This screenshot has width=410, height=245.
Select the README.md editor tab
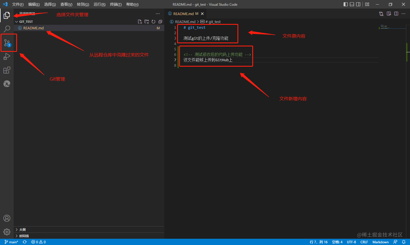(183, 14)
